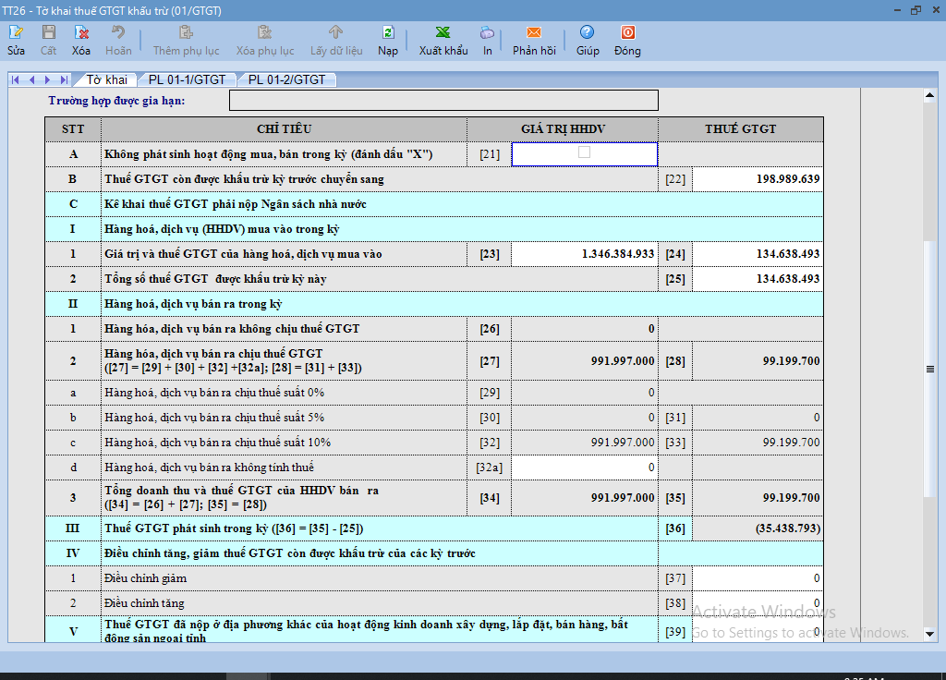Click Đóng close-form icon
The width and height of the screenshot is (946, 680).
coord(627,32)
